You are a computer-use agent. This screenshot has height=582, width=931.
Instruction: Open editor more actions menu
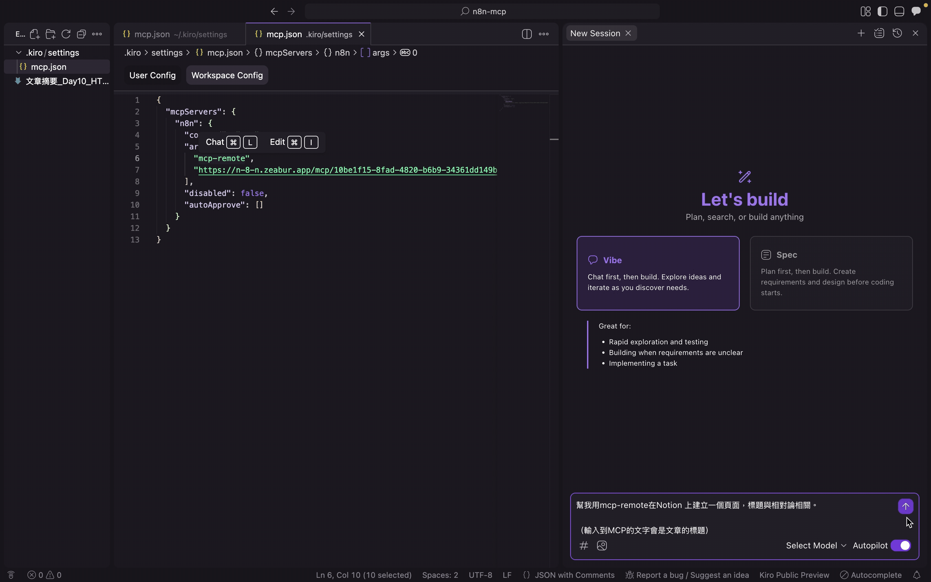tap(544, 34)
